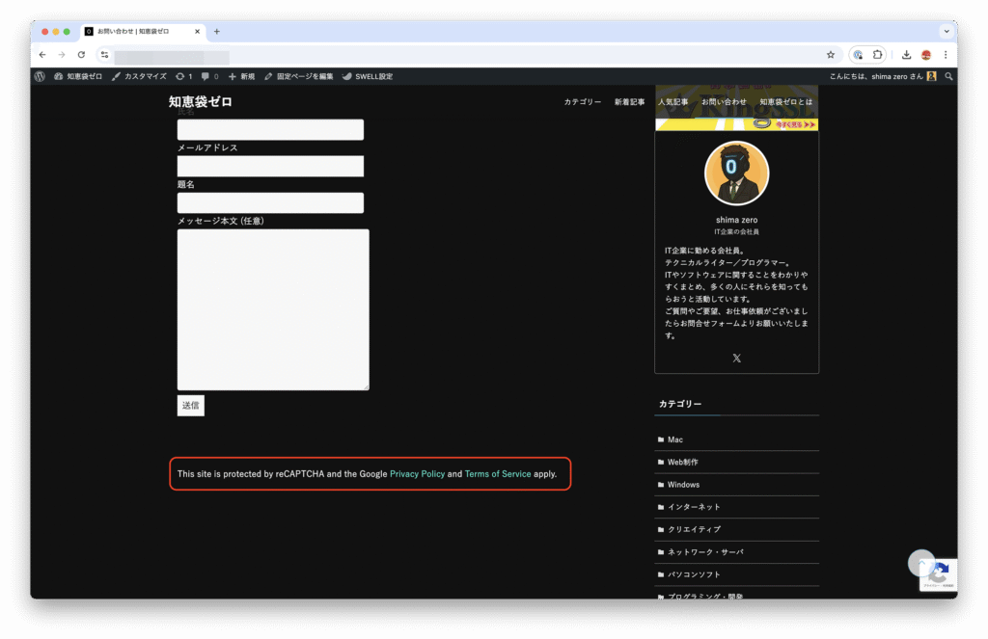The width and height of the screenshot is (988, 639).
Task: Open カテゴリー in the site navigation
Action: tap(582, 102)
